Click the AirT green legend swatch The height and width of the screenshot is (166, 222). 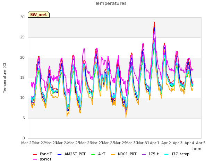(93, 155)
